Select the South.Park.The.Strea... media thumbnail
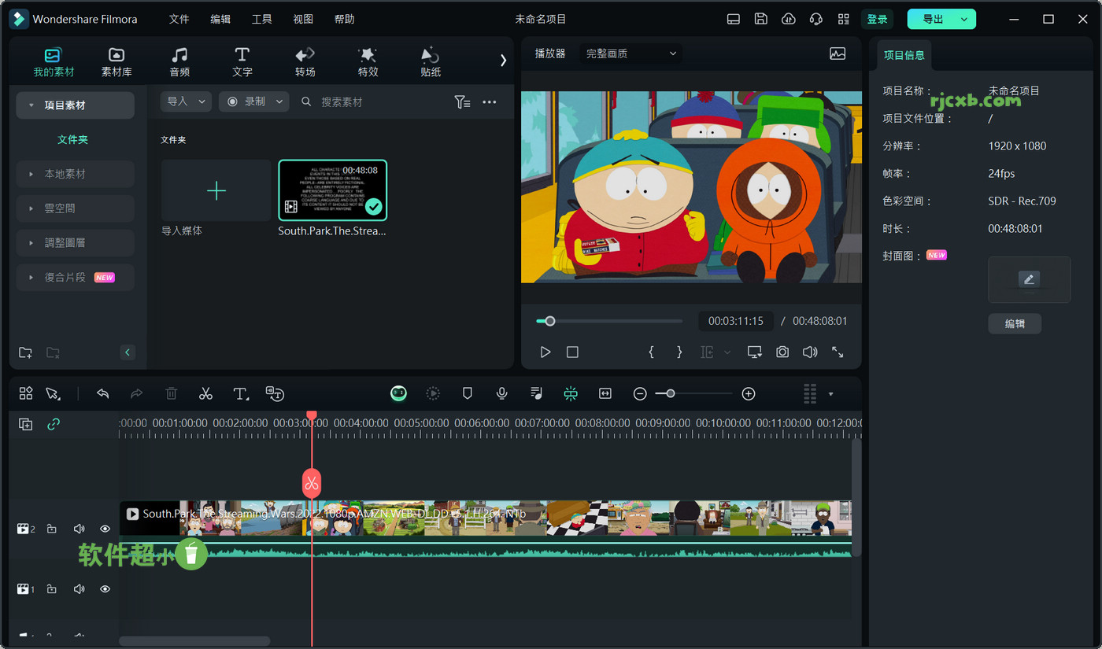 [332, 190]
